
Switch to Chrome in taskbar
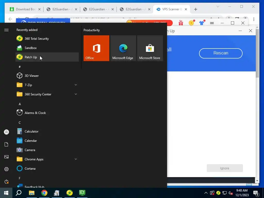[x=44, y=193]
